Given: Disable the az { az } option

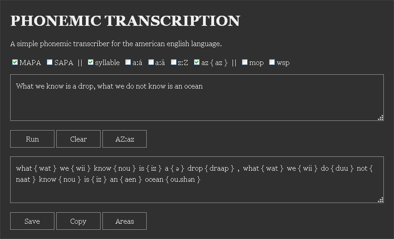Looking at the screenshot, I should pyautogui.click(x=197, y=62).
